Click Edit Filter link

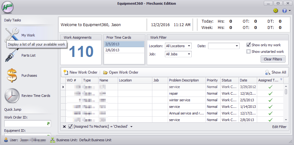tap(280, 127)
